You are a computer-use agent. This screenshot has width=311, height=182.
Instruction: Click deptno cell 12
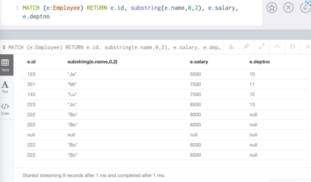(252, 94)
